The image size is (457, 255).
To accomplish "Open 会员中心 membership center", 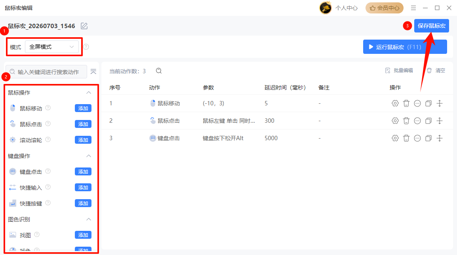I will [385, 8].
